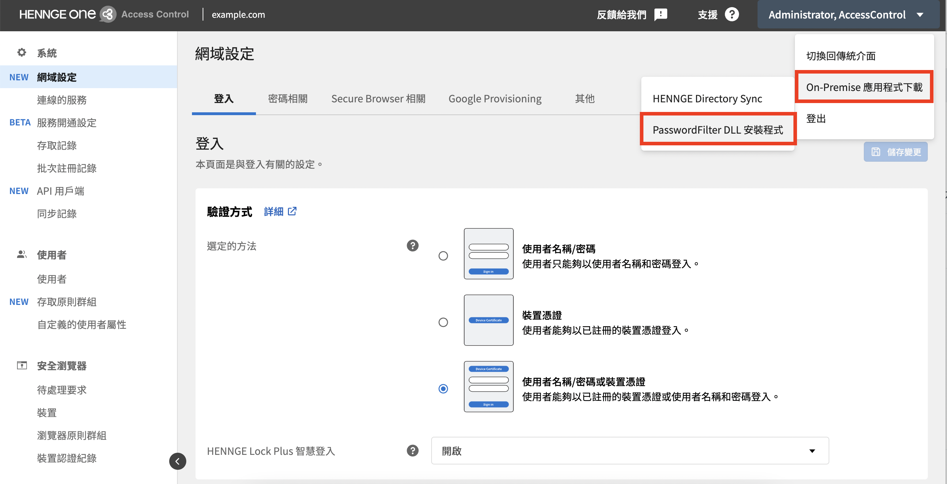Select PasswordFilter DLL 安裝程式 item
The height and width of the screenshot is (484, 947).
[718, 130]
